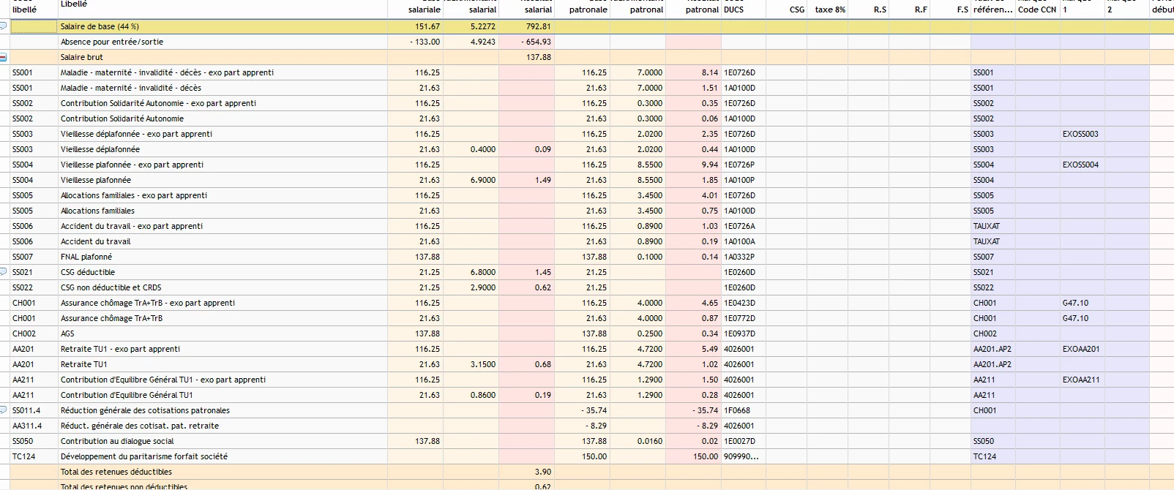The image size is (1174, 490).
Task: Click the 1E0937D DUCS code cell
Action: [743, 333]
